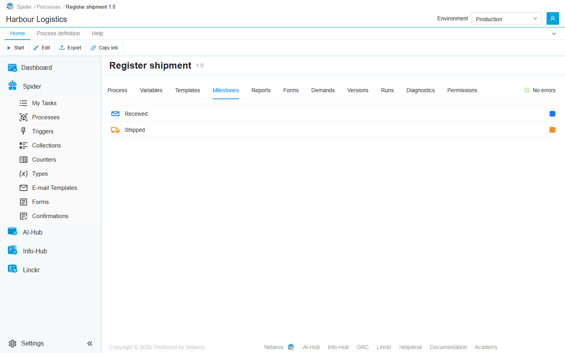Click the Types (x) icon

[x=24, y=174]
